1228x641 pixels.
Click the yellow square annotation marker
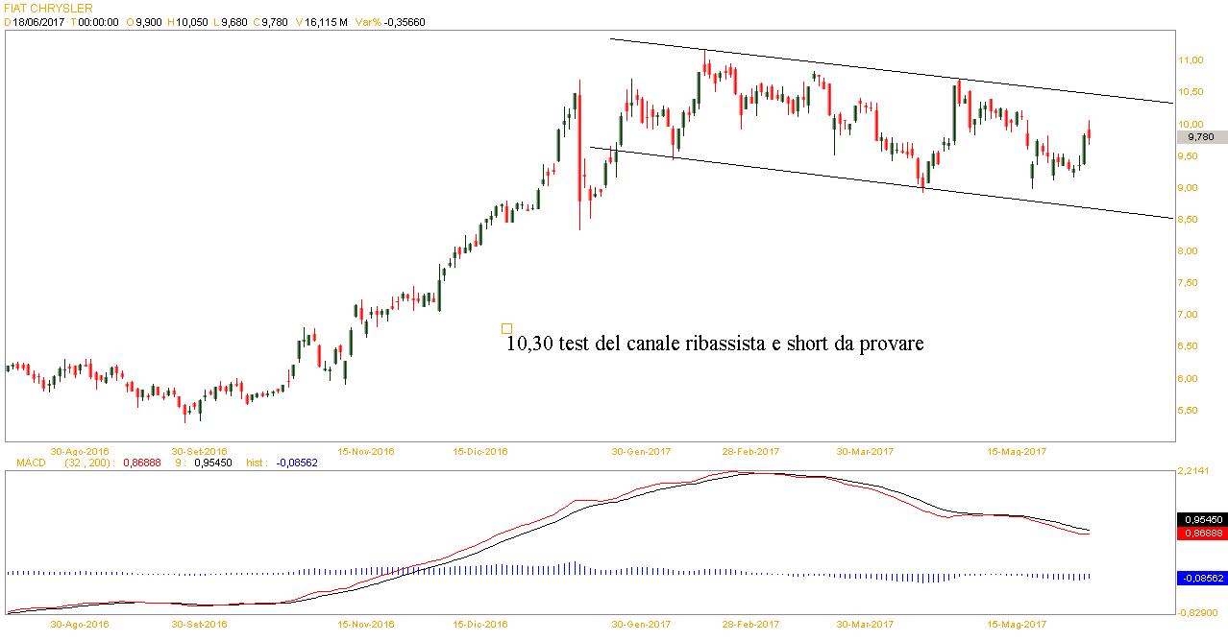point(506,328)
